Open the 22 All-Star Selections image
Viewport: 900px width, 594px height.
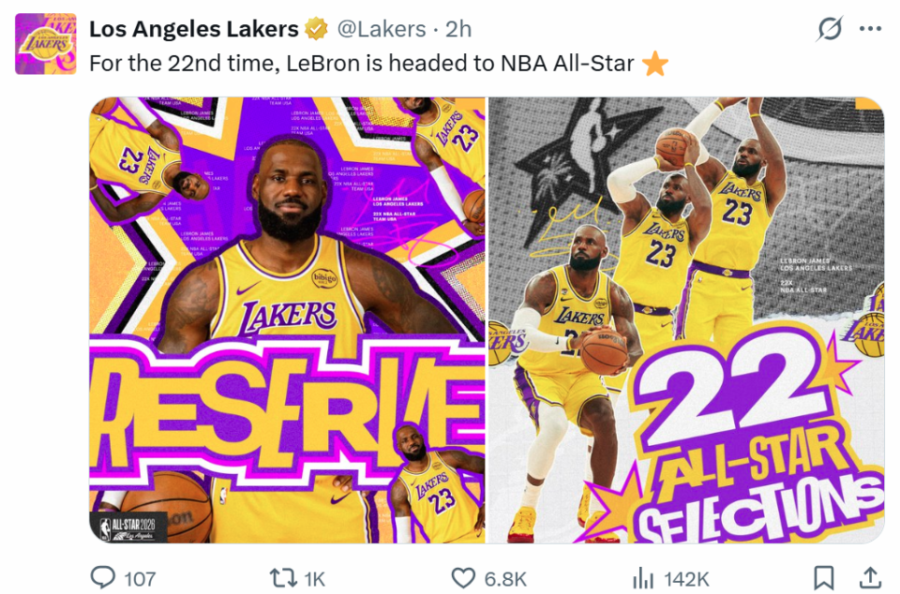685,319
